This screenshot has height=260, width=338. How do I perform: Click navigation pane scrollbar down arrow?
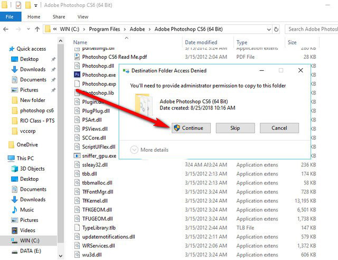[x=61, y=256]
